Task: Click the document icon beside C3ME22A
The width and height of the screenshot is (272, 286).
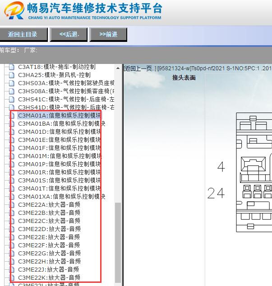Action: tap(12, 204)
